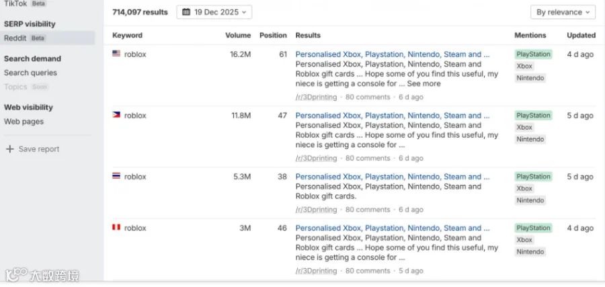Screen dimensions: 605x287
Task: Open the By relevance sort dropdown
Action: 563,12
